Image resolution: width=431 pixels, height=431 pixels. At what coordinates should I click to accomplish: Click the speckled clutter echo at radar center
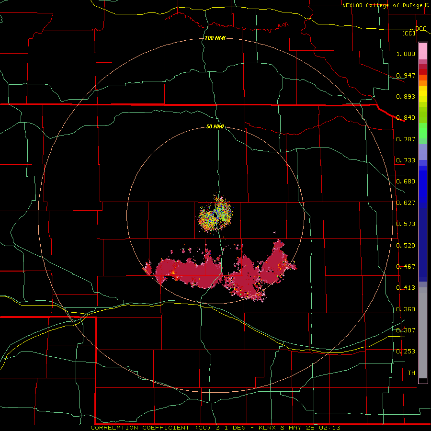215,215
